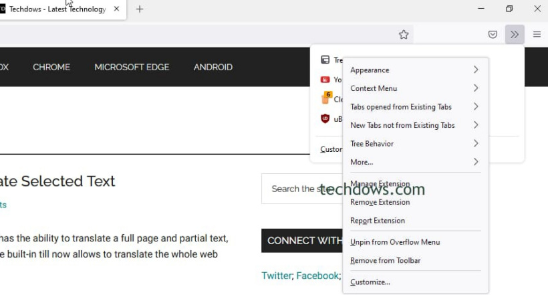Click the Translate Selected Text article heading
The width and height of the screenshot is (548, 295).
(57, 181)
